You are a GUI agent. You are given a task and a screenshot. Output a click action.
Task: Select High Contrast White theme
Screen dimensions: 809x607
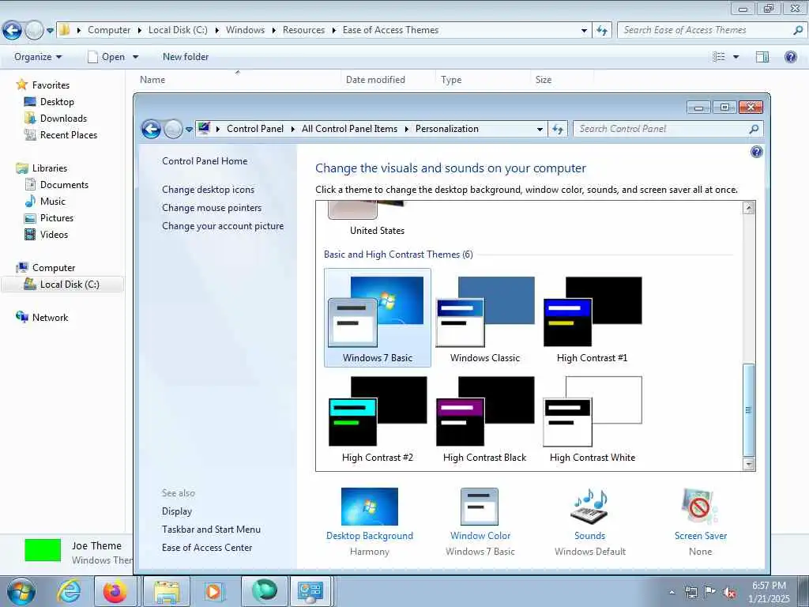pos(593,419)
